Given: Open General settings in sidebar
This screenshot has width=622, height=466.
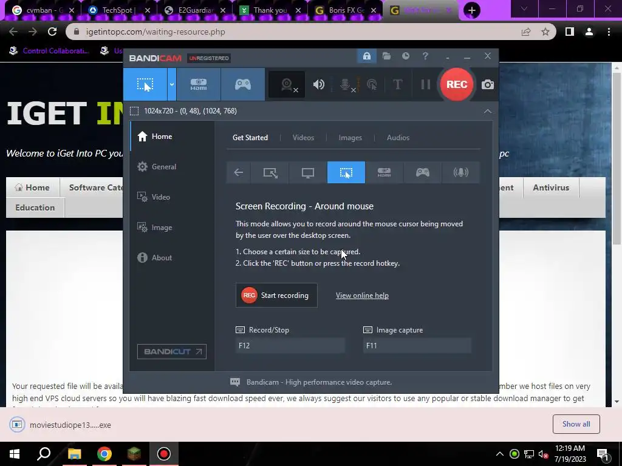Looking at the screenshot, I should tap(172, 167).
